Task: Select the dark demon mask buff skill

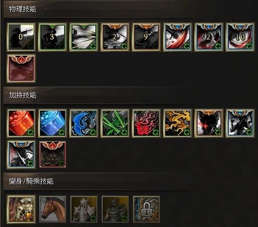Action: (53, 154)
